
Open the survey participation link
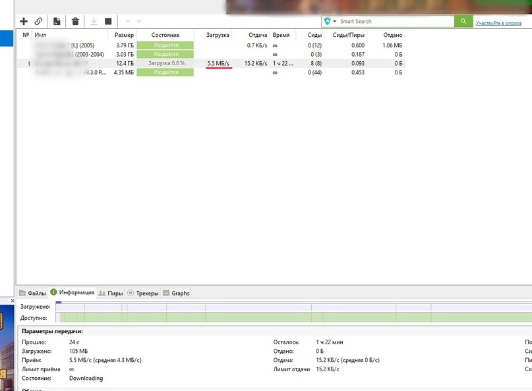(x=498, y=23)
